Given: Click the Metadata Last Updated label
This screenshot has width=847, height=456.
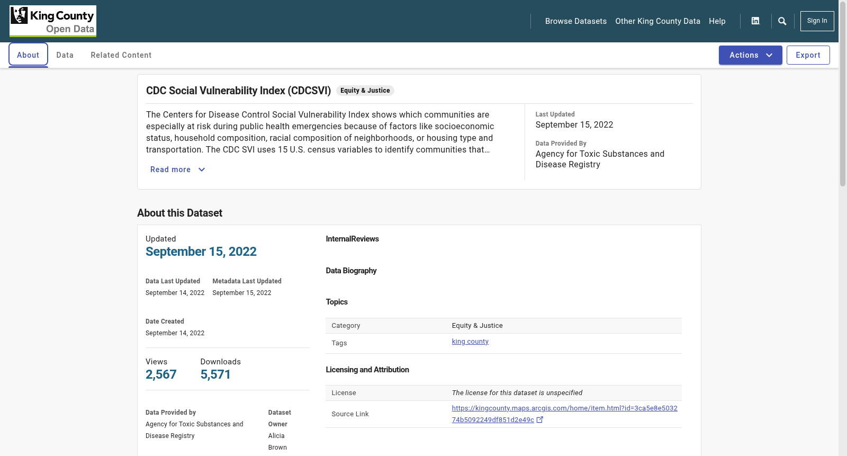Looking at the screenshot, I should [x=247, y=281].
